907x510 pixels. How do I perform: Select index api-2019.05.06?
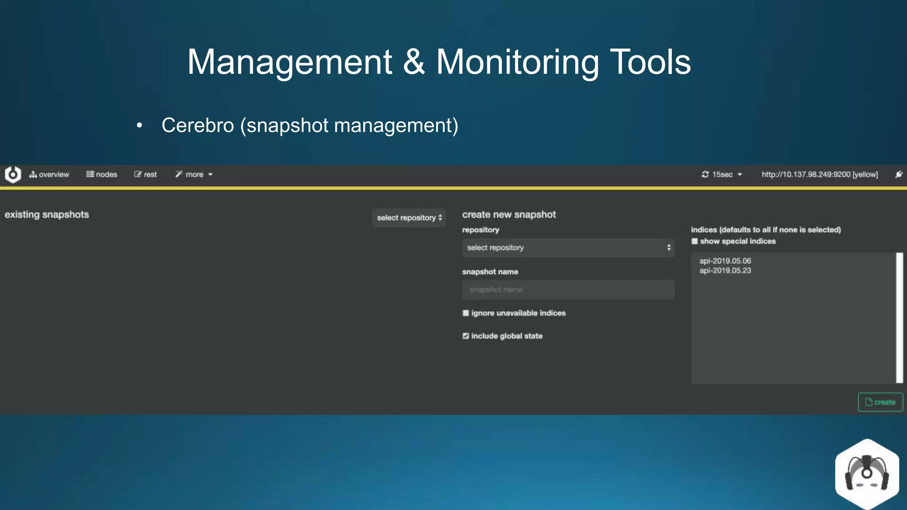click(725, 261)
